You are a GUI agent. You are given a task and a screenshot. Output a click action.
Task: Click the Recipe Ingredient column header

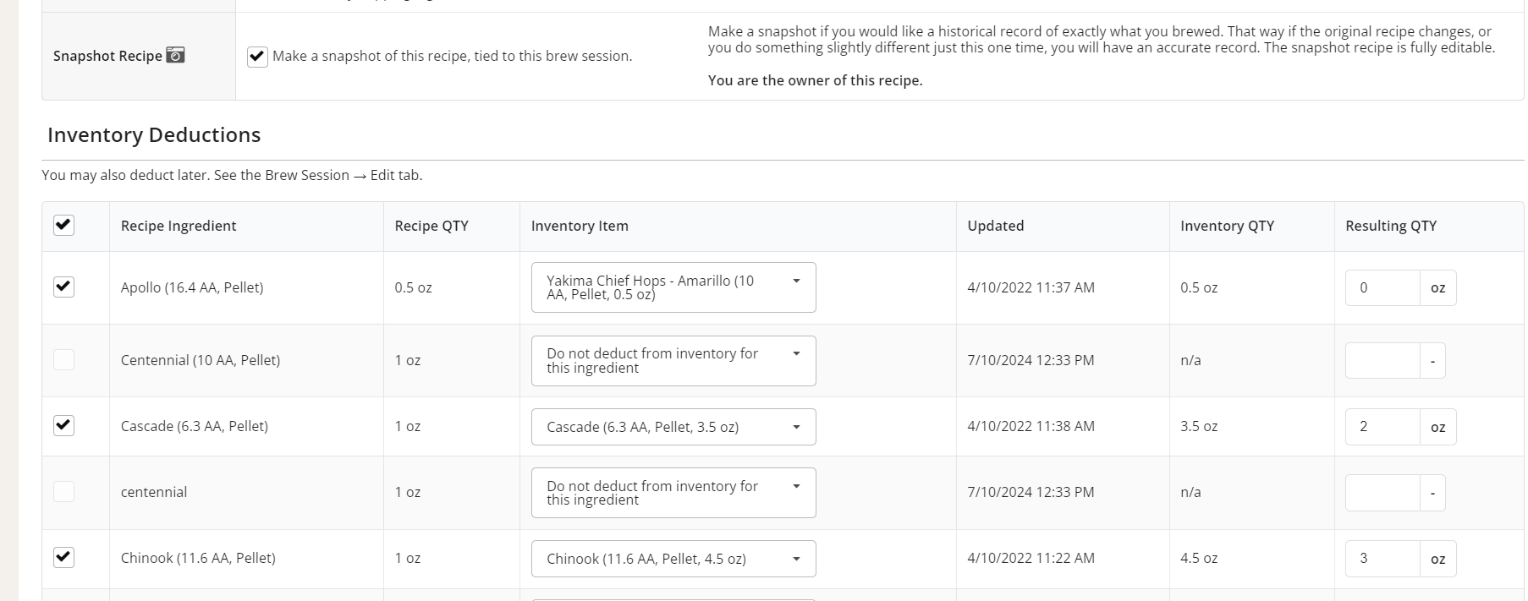(x=179, y=226)
